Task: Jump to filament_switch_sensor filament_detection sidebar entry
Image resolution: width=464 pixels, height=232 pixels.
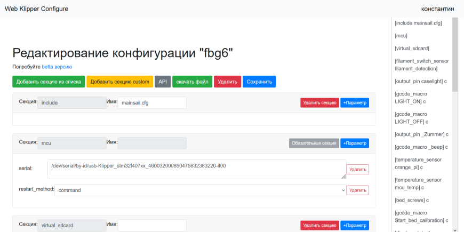Action: pos(422,65)
